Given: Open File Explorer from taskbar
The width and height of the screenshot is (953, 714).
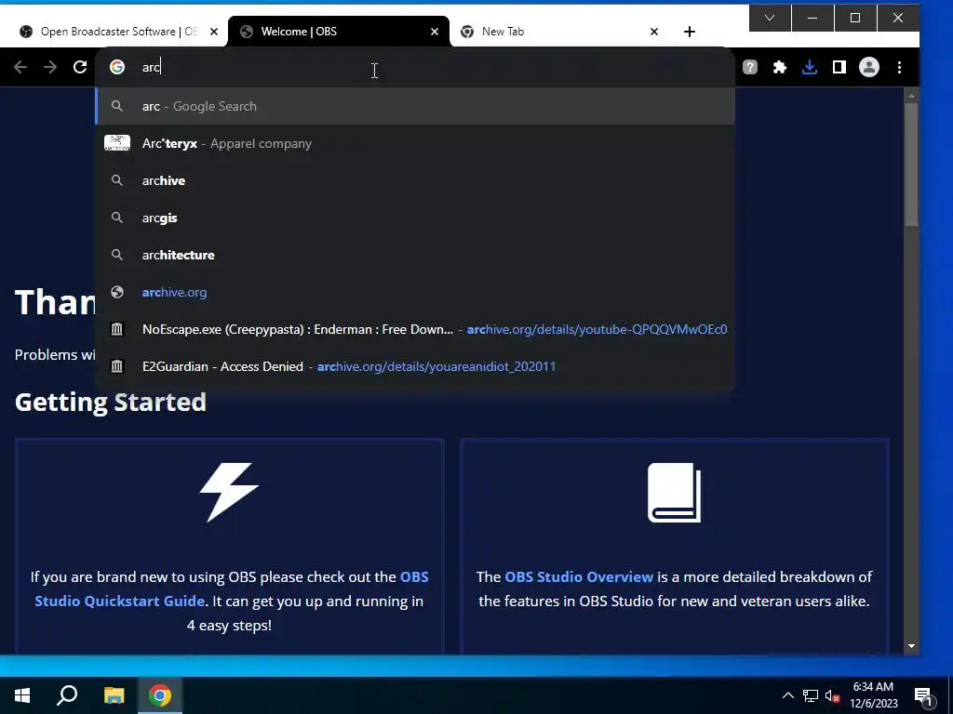Looking at the screenshot, I should click(x=114, y=695).
